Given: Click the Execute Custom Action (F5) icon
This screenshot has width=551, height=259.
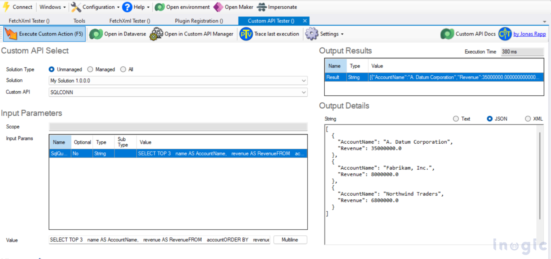Looking at the screenshot, I should (11, 34).
